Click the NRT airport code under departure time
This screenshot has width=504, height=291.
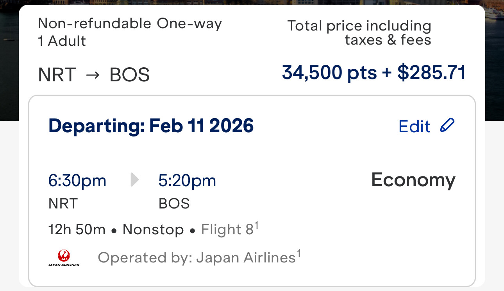63,203
